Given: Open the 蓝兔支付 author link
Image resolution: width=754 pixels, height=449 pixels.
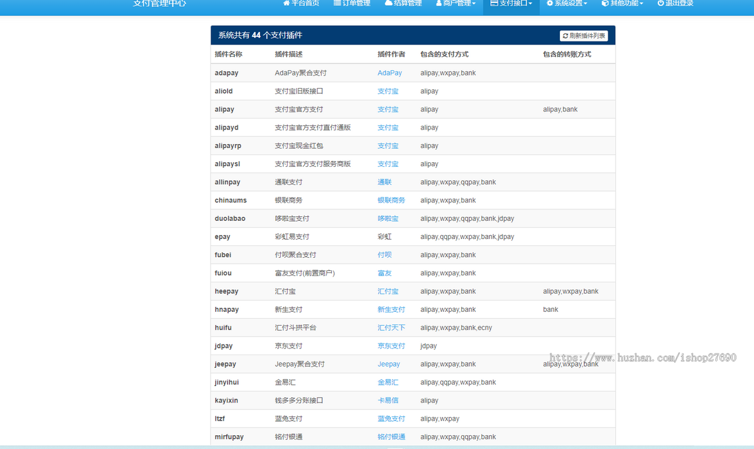Looking at the screenshot, I should [391, 419].
